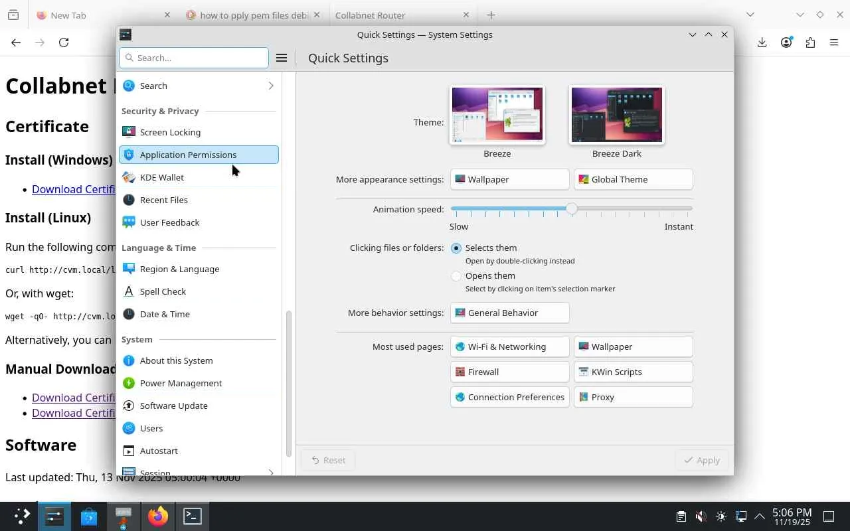Open Screen Locking settings
Image resolution: width=850 pixels, height=531 pixels.
click(x=199, y=132)
